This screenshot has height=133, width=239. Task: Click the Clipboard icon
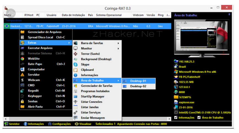(x=75, y=70)
